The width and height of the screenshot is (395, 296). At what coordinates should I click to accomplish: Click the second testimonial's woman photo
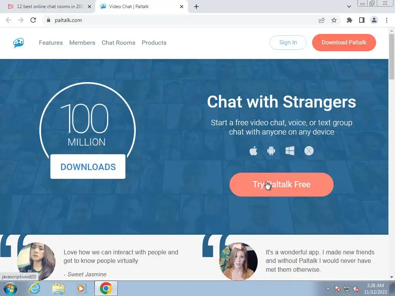pos(238,261)
